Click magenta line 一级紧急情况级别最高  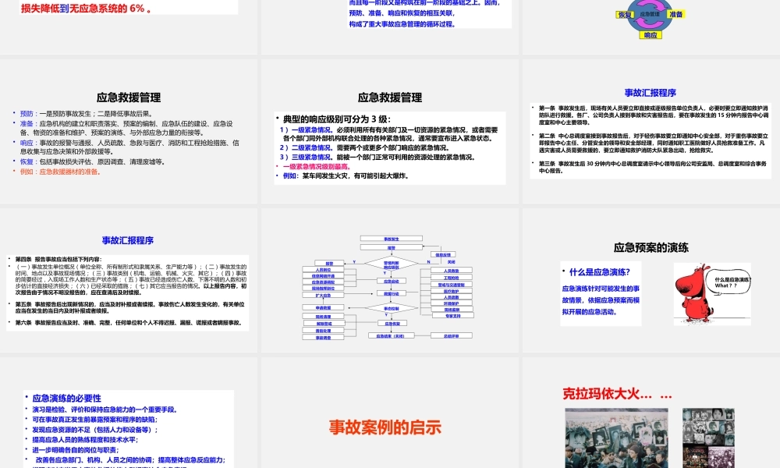click(x=317, y=167)
